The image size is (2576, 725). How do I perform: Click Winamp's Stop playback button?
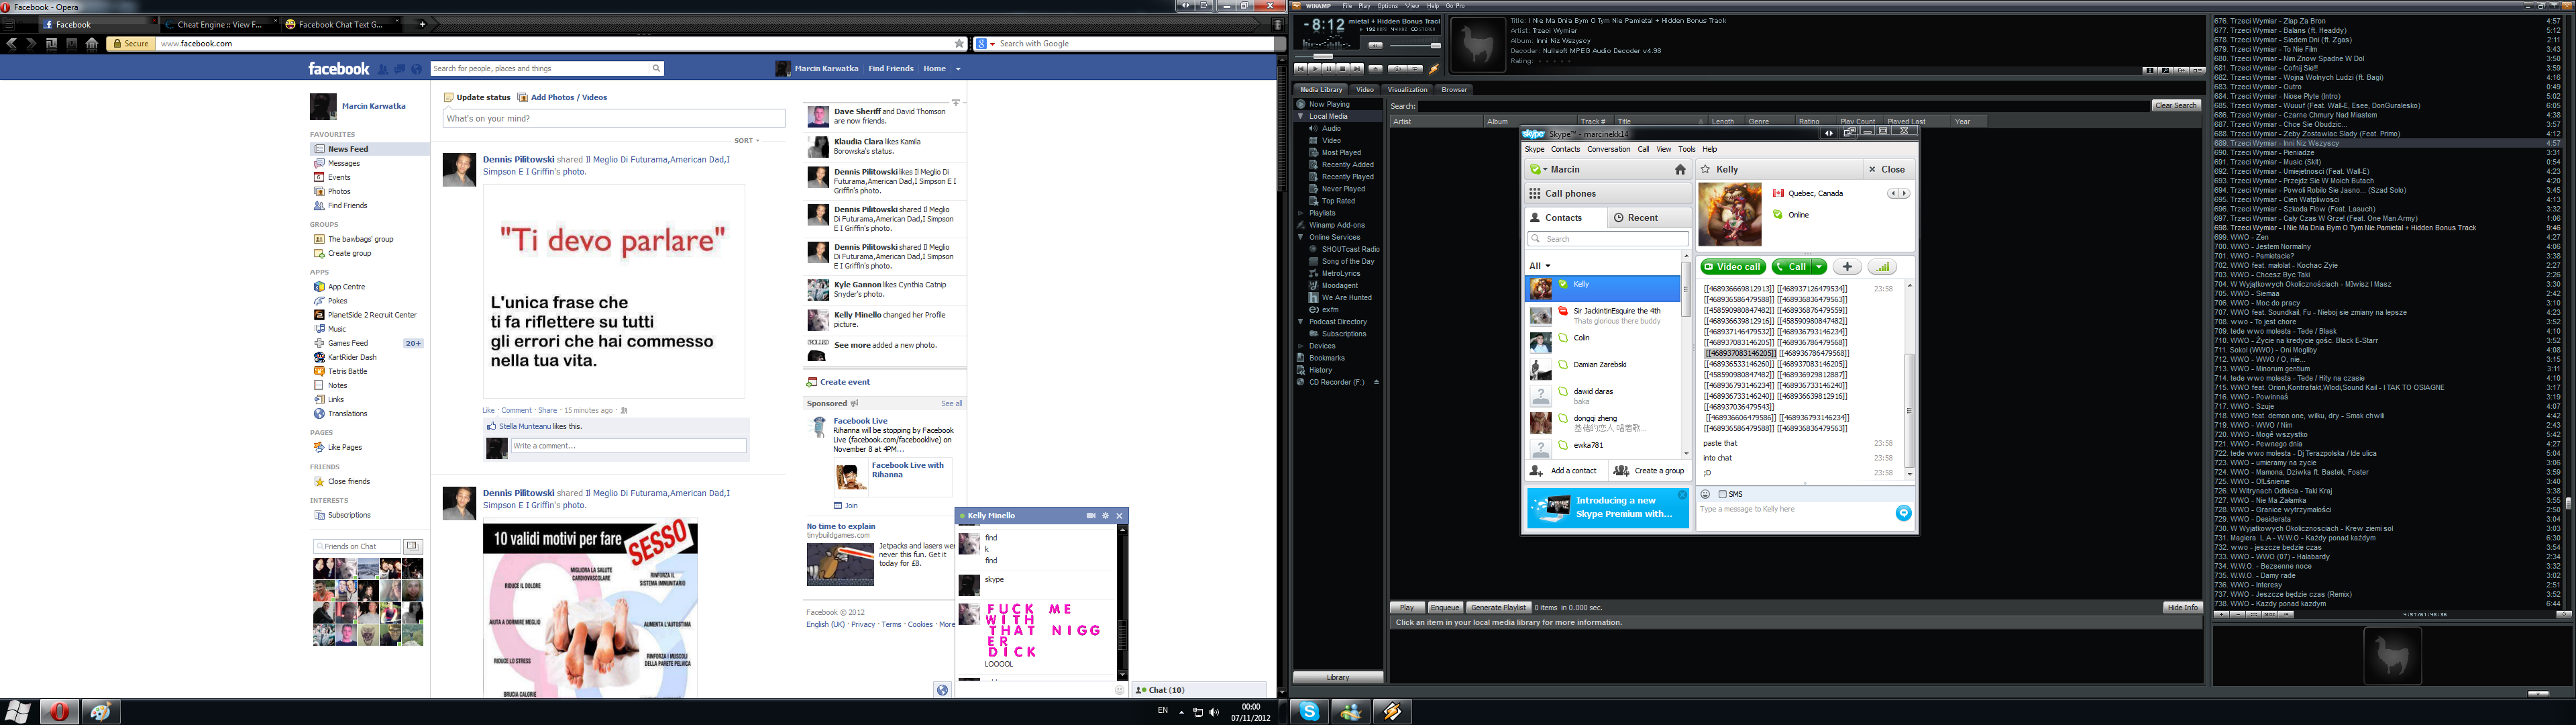(1343, 69)
